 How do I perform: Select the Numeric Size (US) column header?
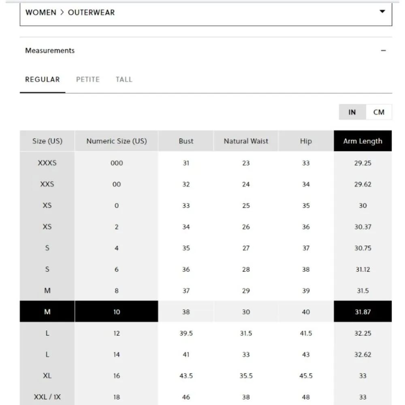click(116, 141)
